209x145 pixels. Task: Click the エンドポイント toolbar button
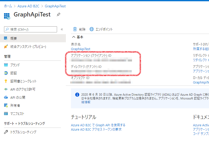tap(101, 29)
